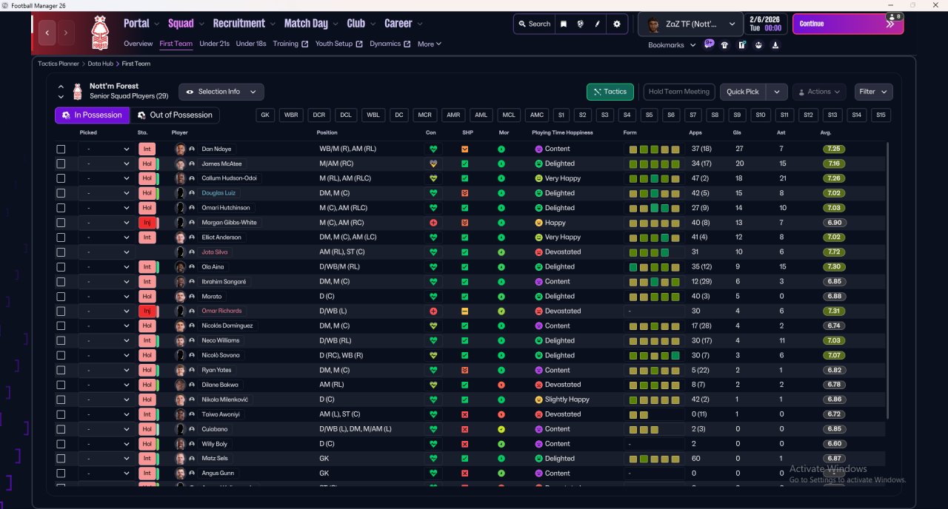Click the bookmark icon beside Search
Image resolution: width=948 pixels, height=509 pixels.
coord(564,24)
